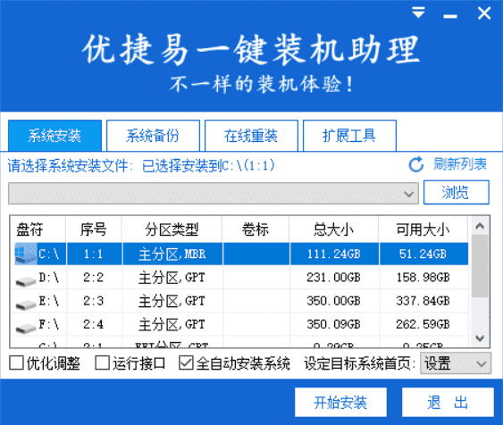Click the 51.24GB available size cell

pyautogui.click(x=423, y=254)
